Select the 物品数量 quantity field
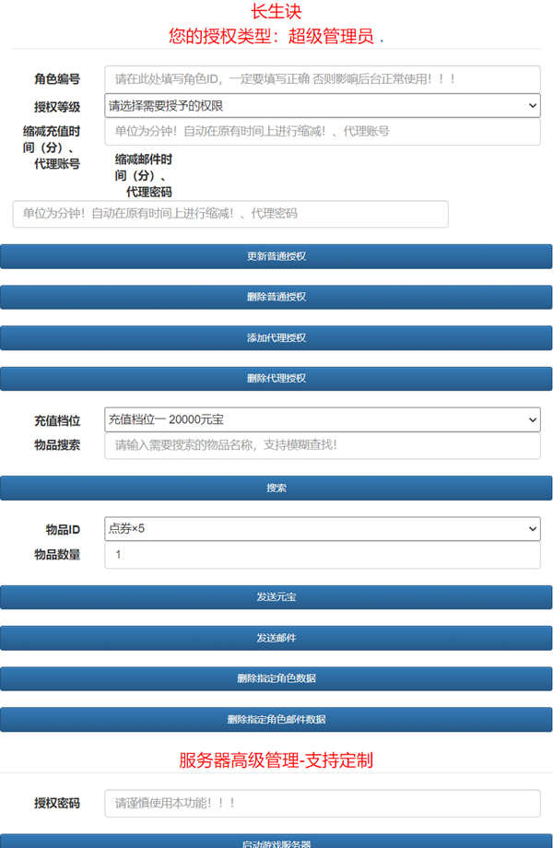553x848 pixels. [322, 555]
